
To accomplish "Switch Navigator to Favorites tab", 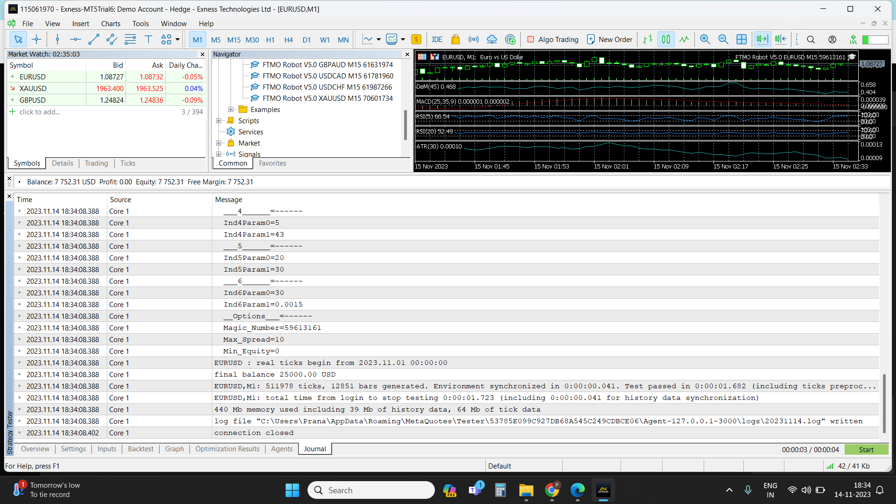I will click(x=273, y=163).
